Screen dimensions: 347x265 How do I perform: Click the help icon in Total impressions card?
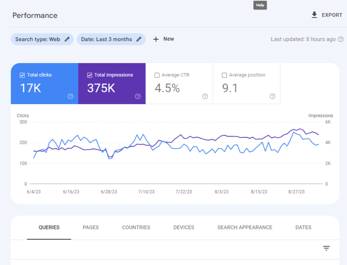[x=137, y=96]
